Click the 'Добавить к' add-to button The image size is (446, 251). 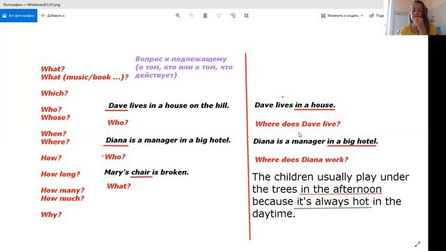[x=53, y=15]
